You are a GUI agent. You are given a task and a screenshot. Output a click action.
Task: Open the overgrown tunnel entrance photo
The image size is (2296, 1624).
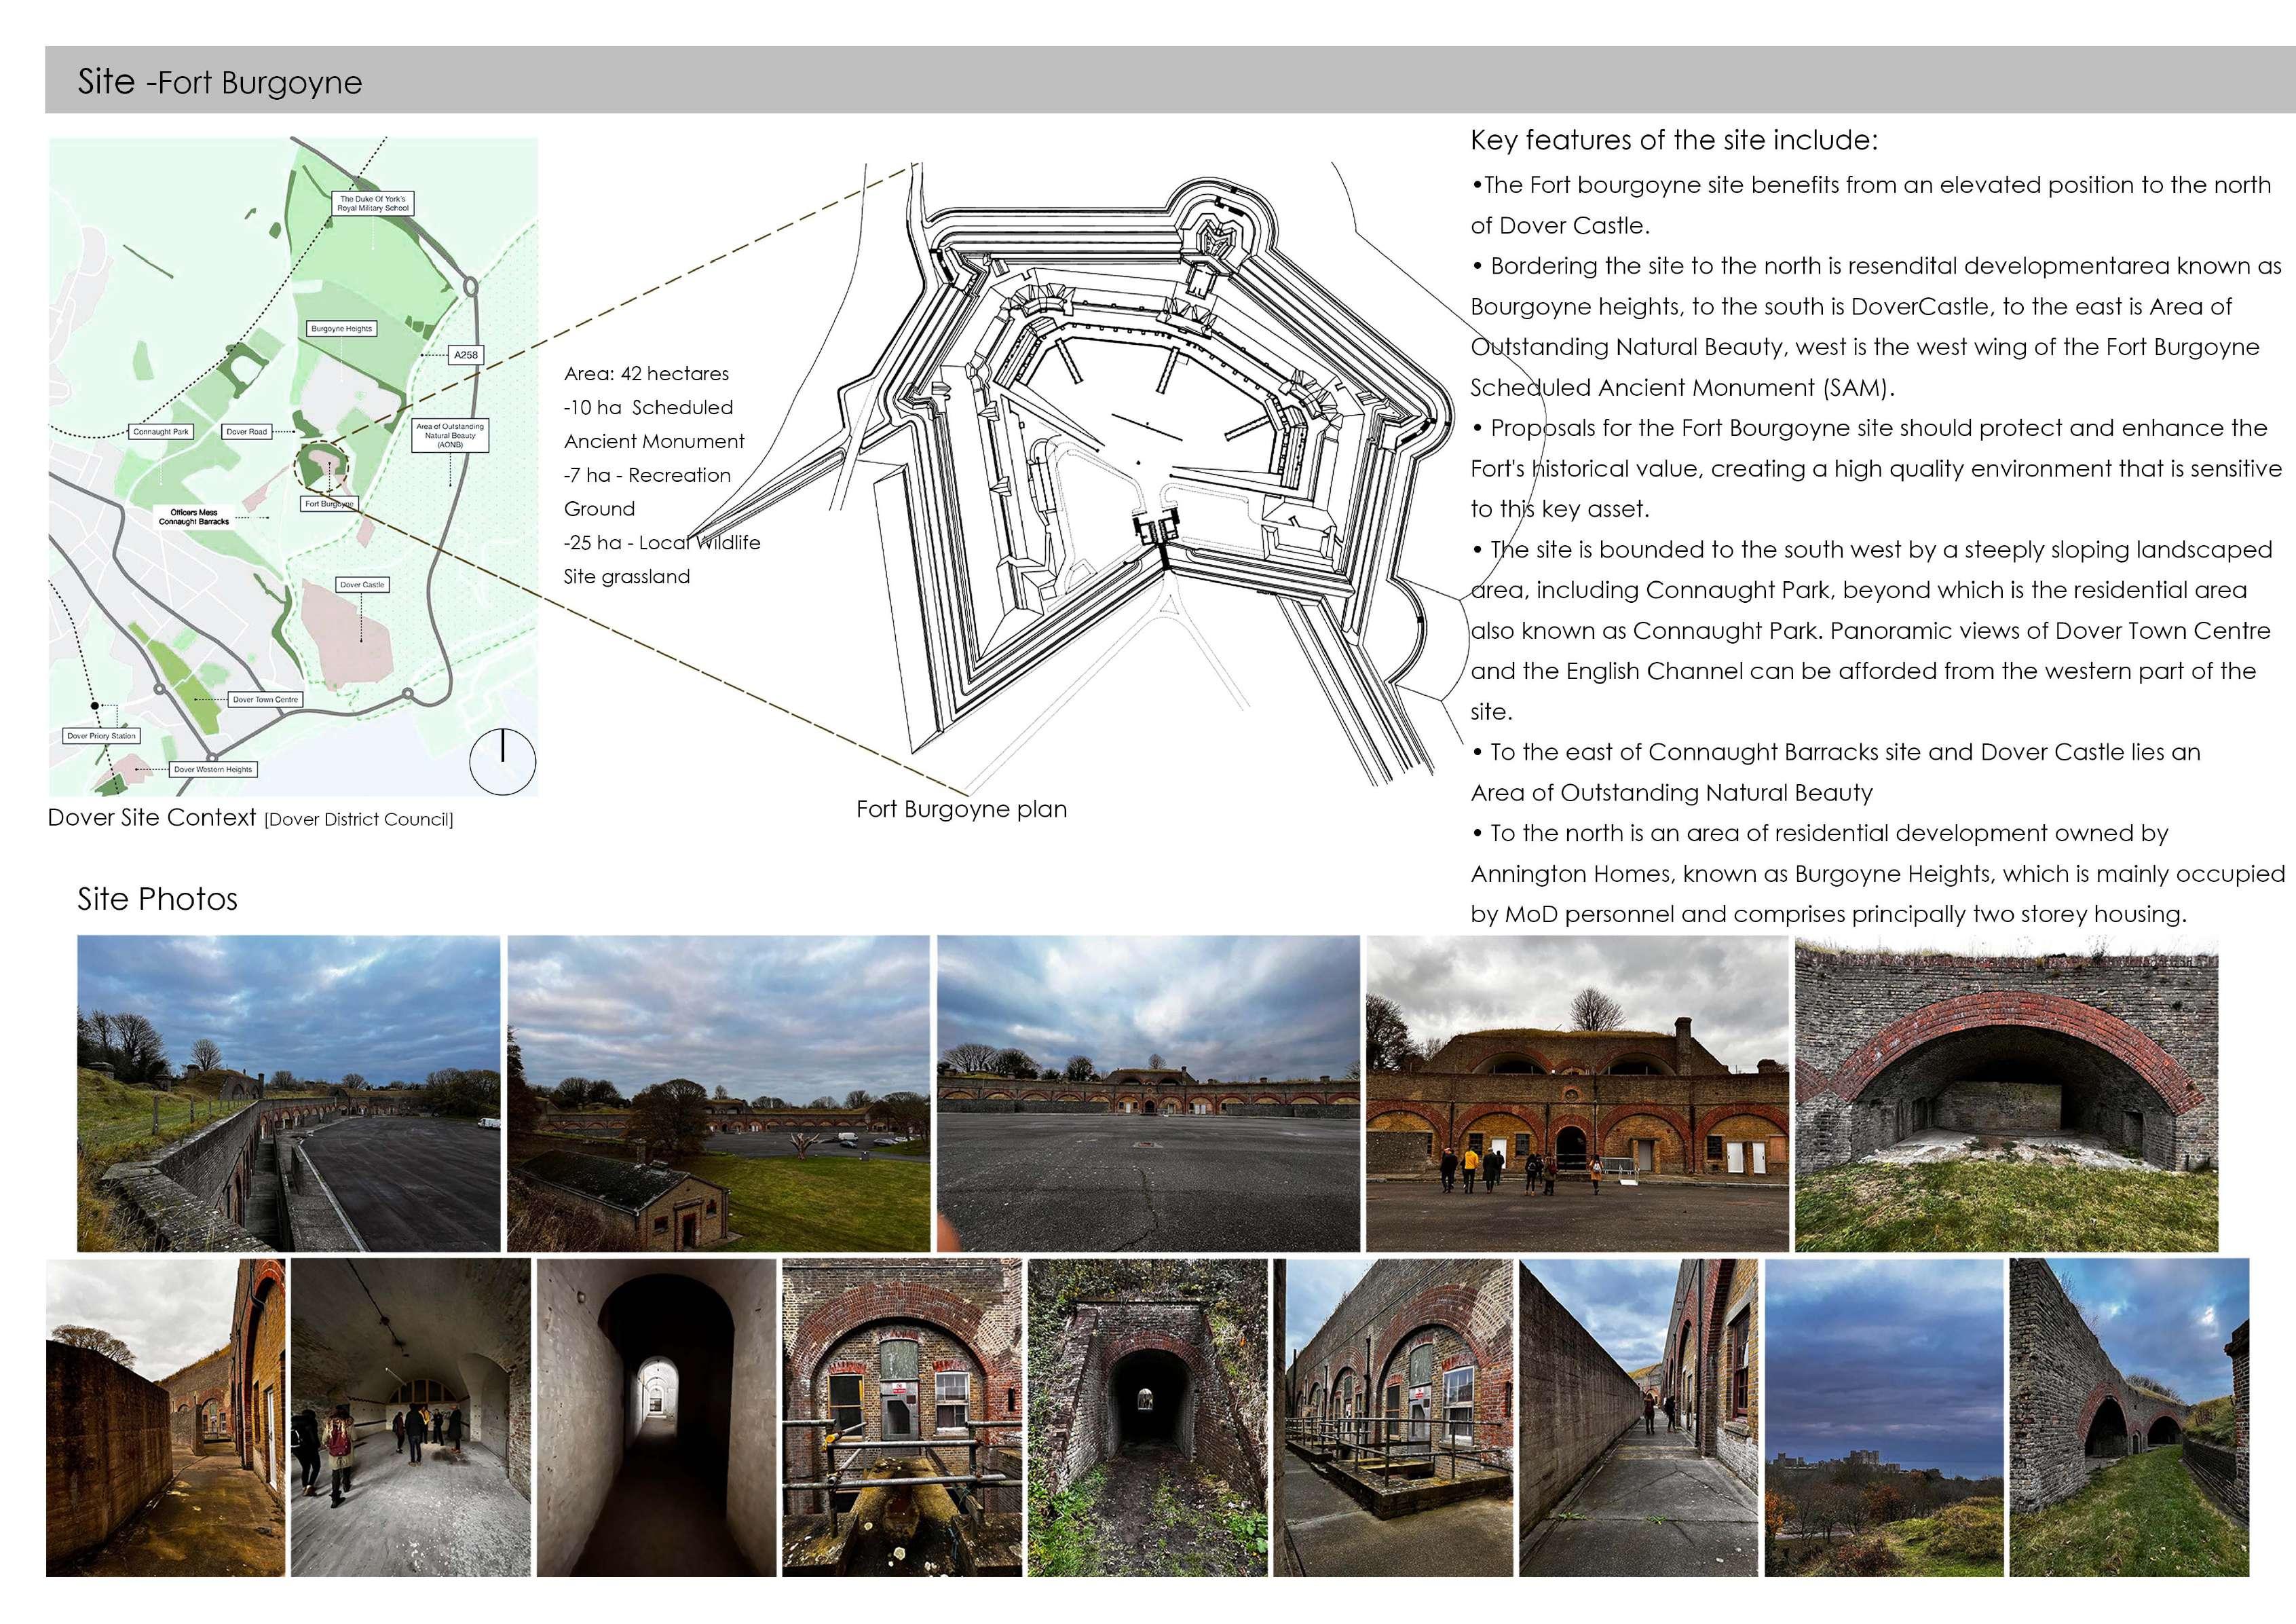tap(1148, 1417)
